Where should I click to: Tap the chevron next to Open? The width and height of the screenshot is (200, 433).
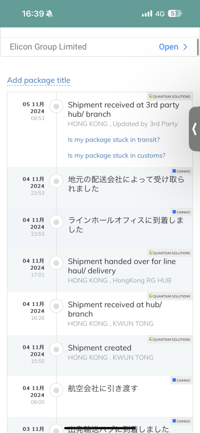185,47
